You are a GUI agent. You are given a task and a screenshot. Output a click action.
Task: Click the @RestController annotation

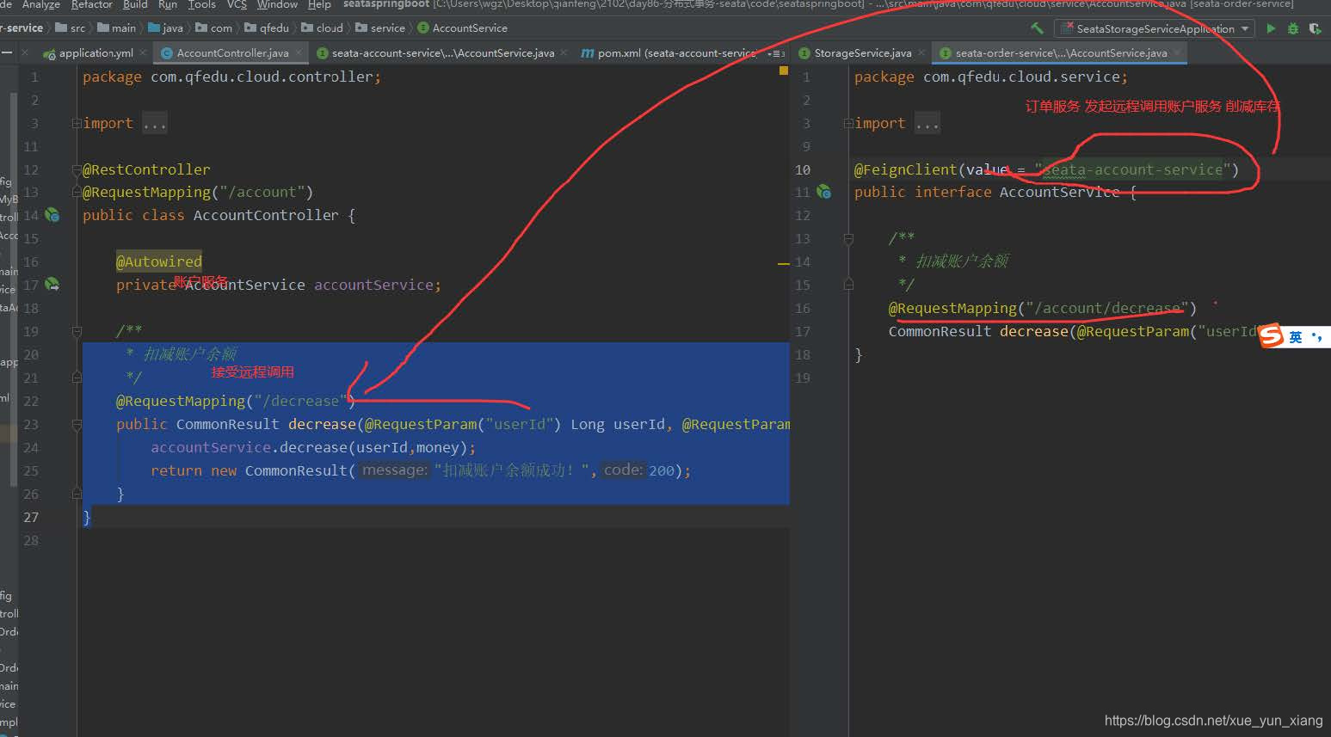click(146, 169)
